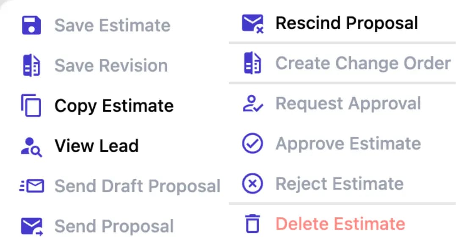The image size is (456, 244).
Task: Select the Copy Estimate menu entry
Action: click(x=113, y=105)
